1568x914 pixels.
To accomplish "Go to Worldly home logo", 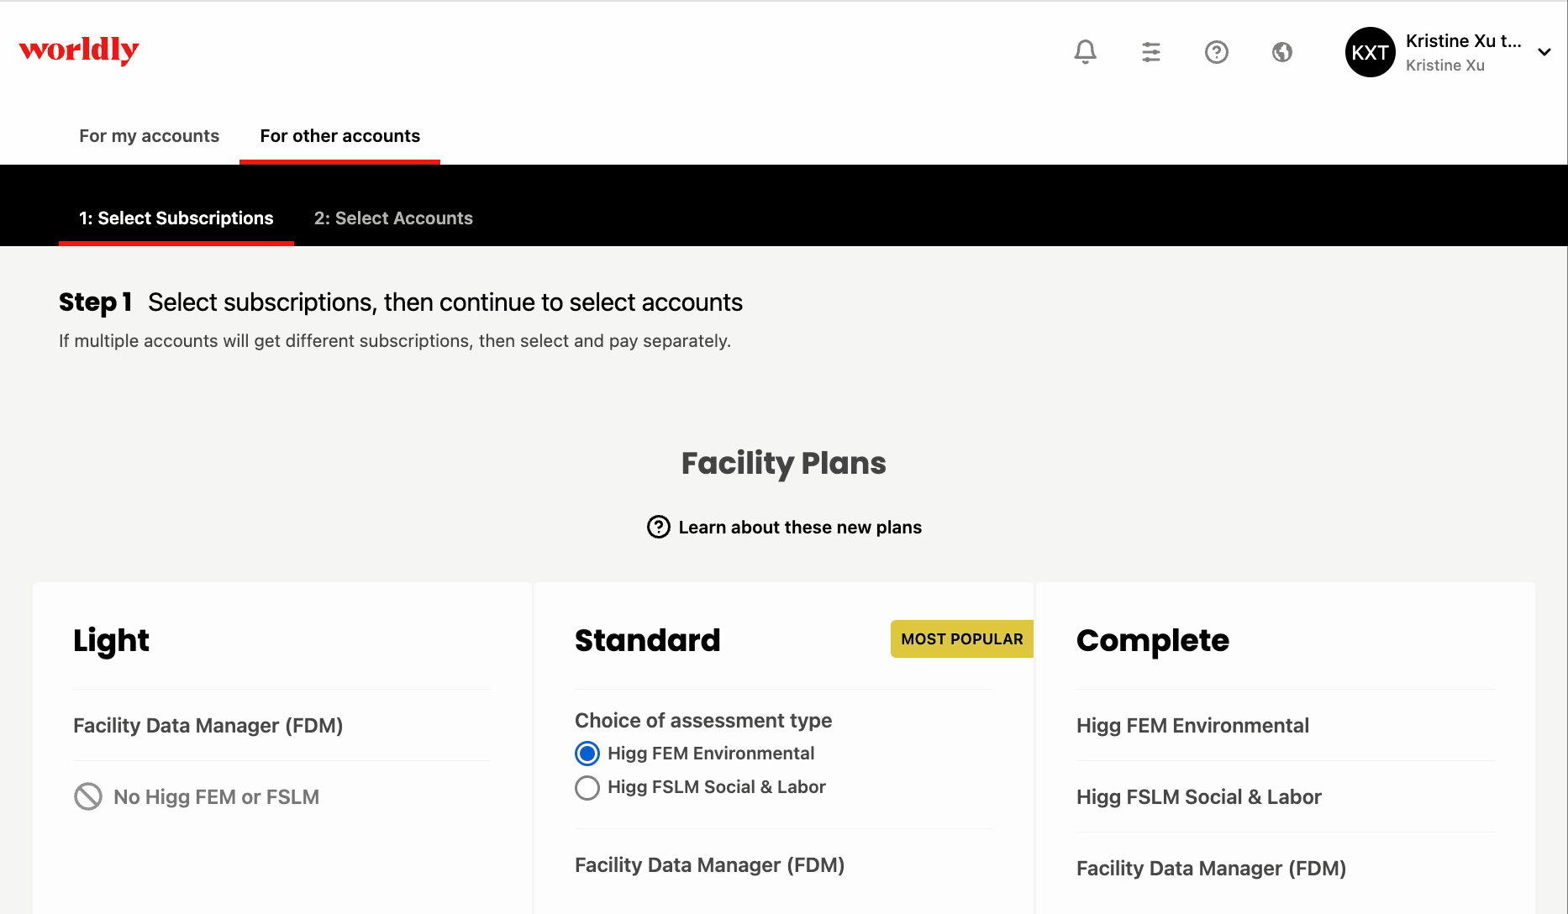I will pos(79,50).
